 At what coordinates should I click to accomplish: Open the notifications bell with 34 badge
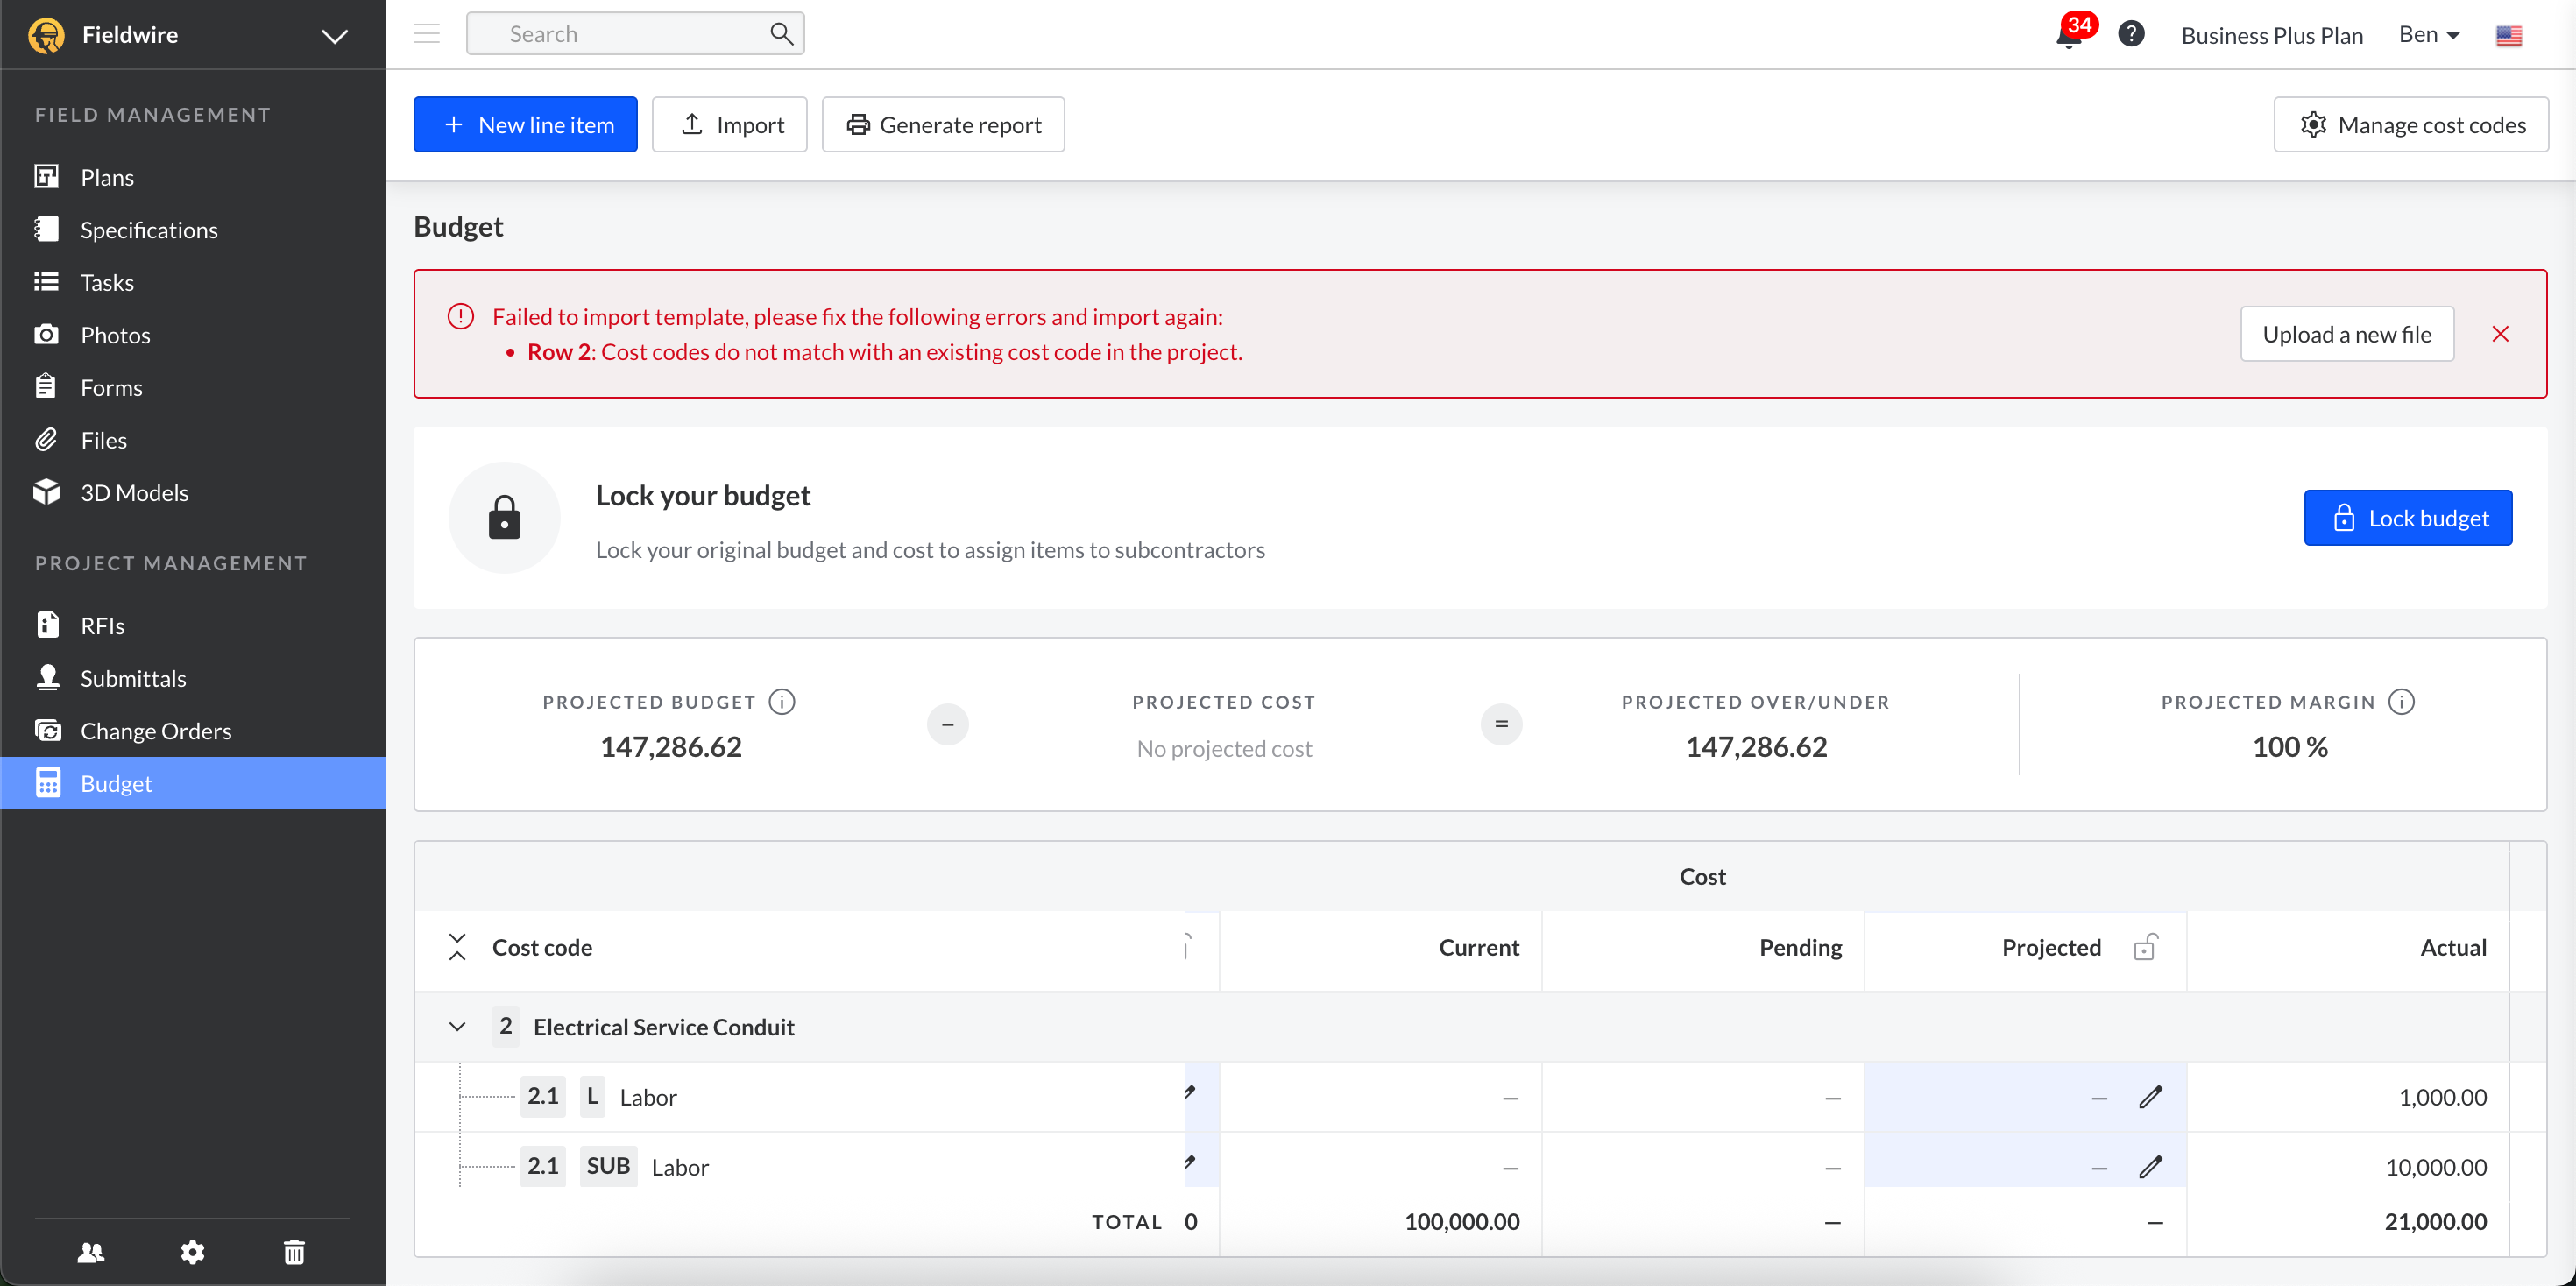point(2068,36)
